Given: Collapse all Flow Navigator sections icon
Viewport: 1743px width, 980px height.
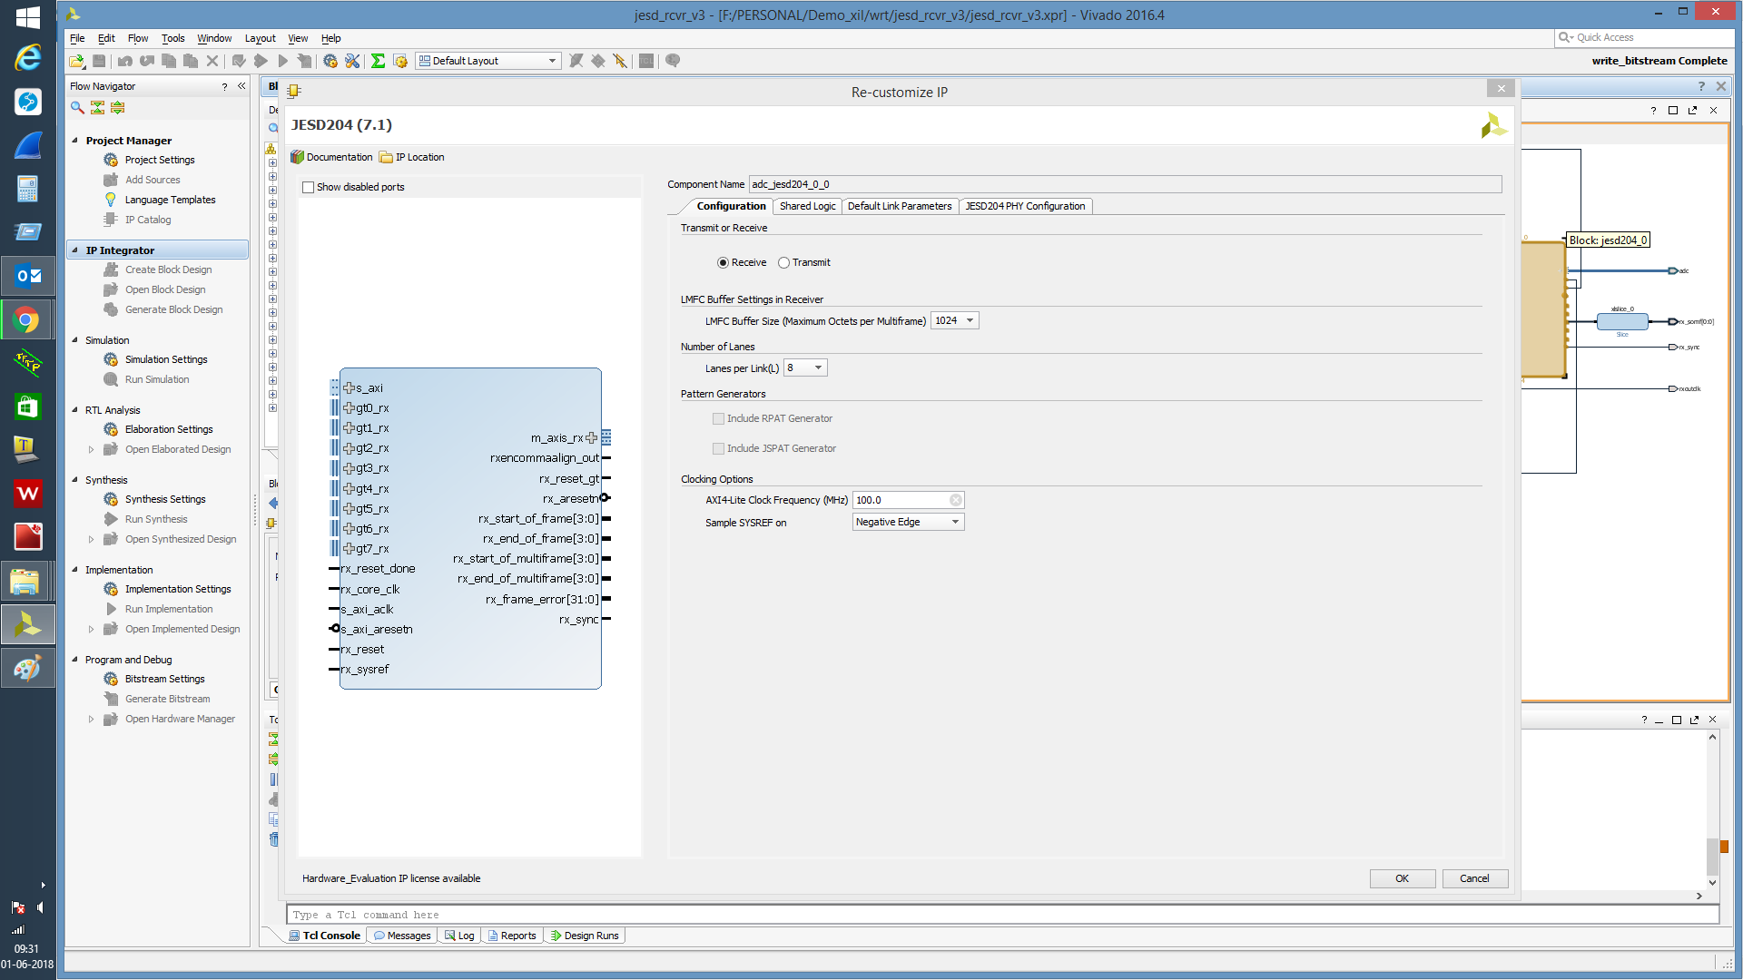Looking at the screenshot, I should coord(97,107).
